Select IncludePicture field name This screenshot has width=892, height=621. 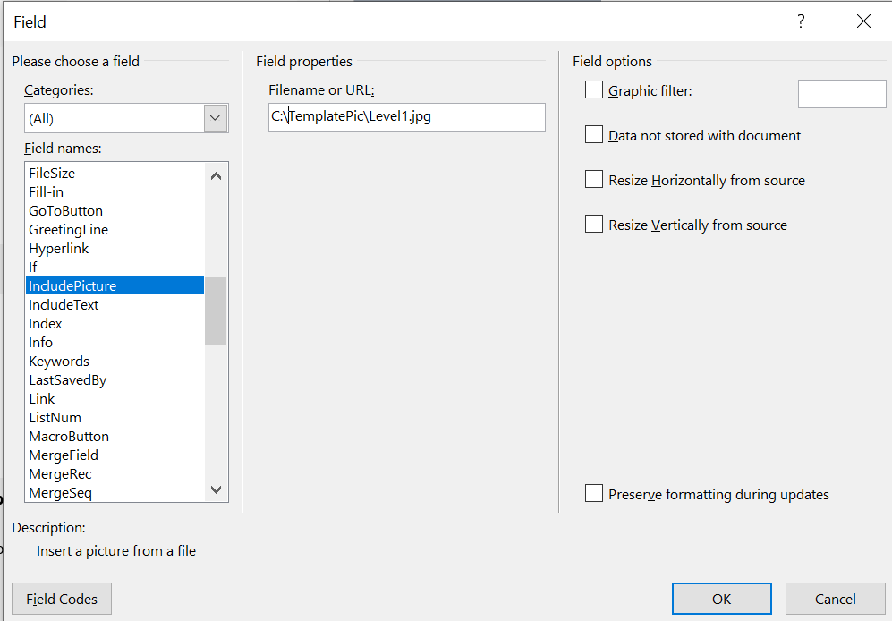[115, 285]
